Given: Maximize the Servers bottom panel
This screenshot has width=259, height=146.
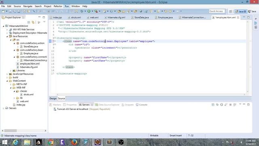Looking at the screenshot, I should pyautogui.click(x=248, y=105).
